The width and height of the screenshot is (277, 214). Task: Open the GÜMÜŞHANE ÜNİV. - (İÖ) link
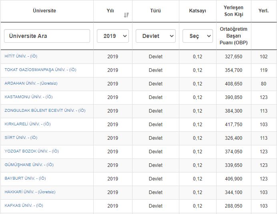click(x=29, y=164)
